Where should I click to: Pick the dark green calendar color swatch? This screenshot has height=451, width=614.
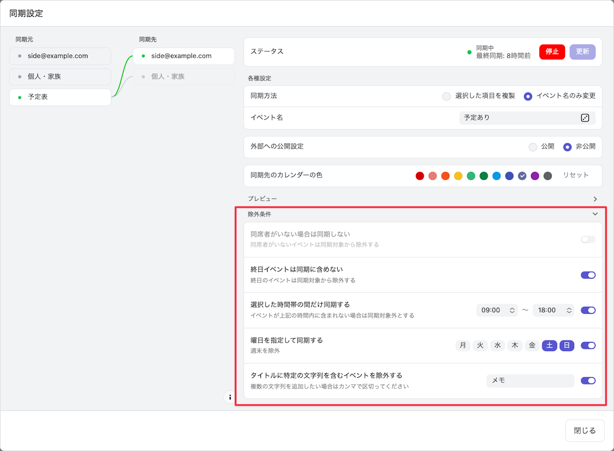pyautogui.click(x=484, y=176)
